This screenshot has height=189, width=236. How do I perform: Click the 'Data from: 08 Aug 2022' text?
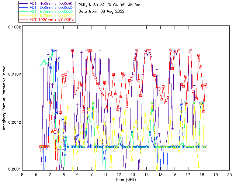(102, 11)
